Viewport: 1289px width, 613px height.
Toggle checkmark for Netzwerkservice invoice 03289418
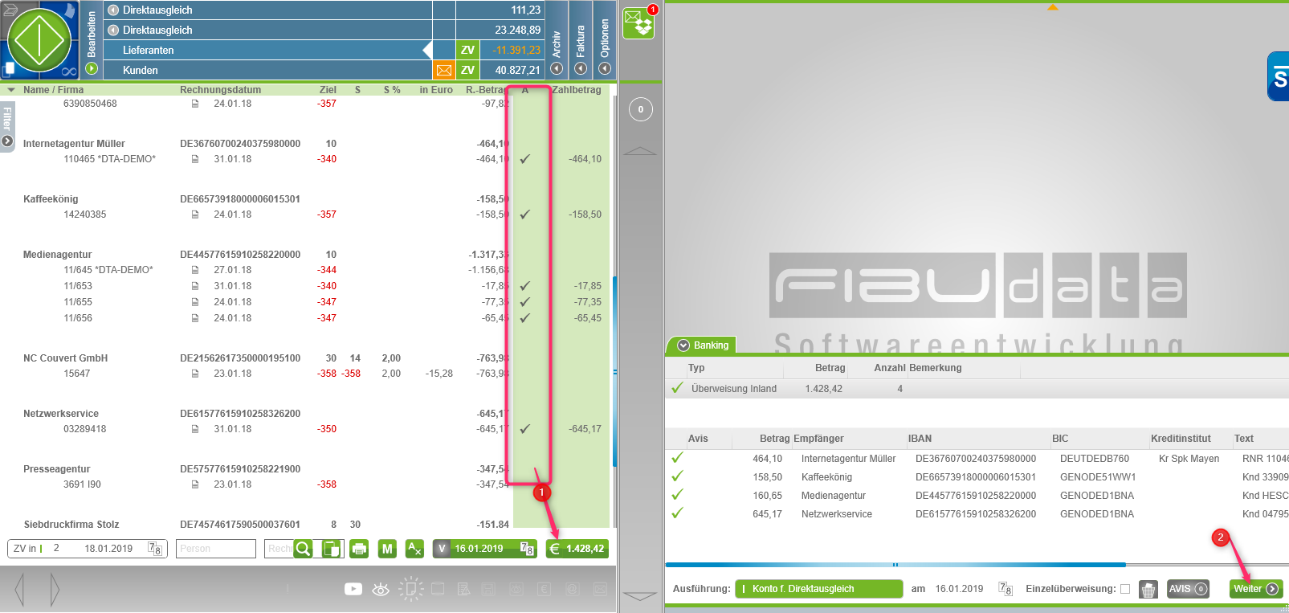[525, 429]
